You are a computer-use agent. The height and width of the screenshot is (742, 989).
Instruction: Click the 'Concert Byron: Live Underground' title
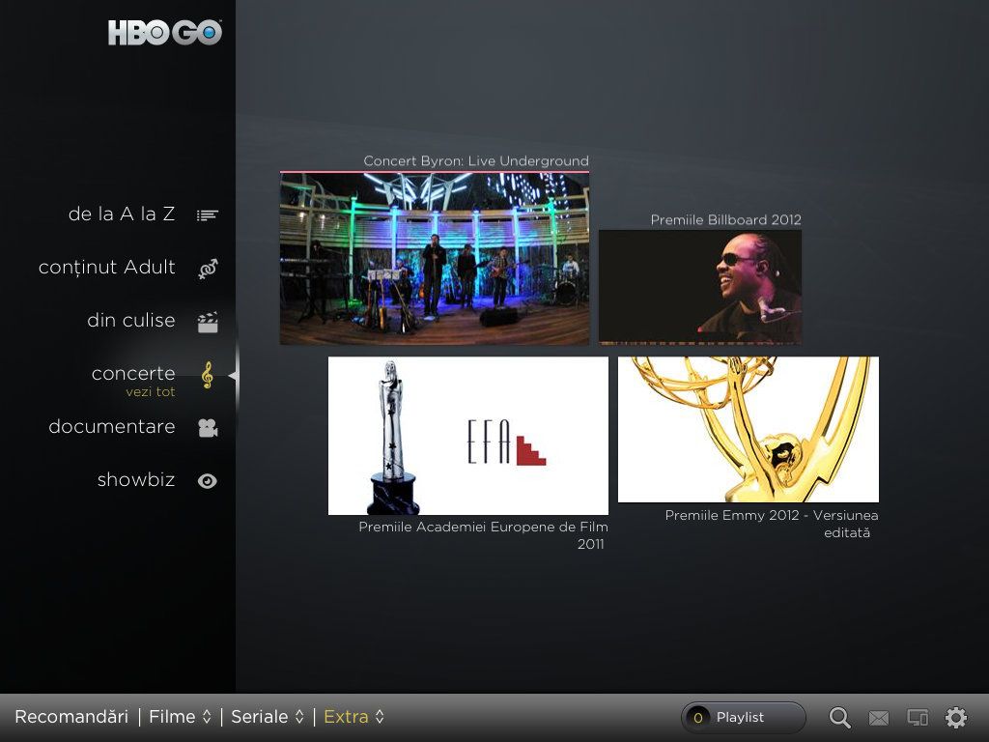[476, 161]
